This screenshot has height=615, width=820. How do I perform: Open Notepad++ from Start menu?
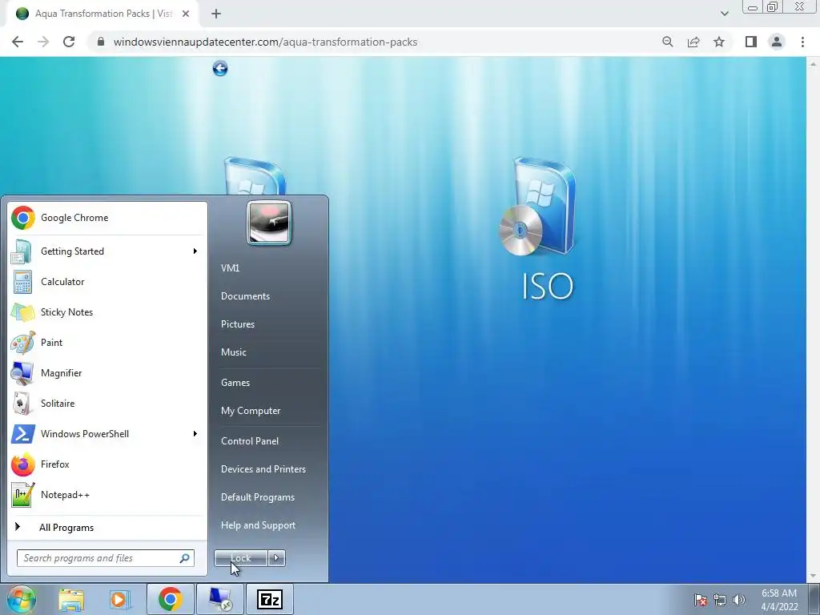[x=107, y=495]
